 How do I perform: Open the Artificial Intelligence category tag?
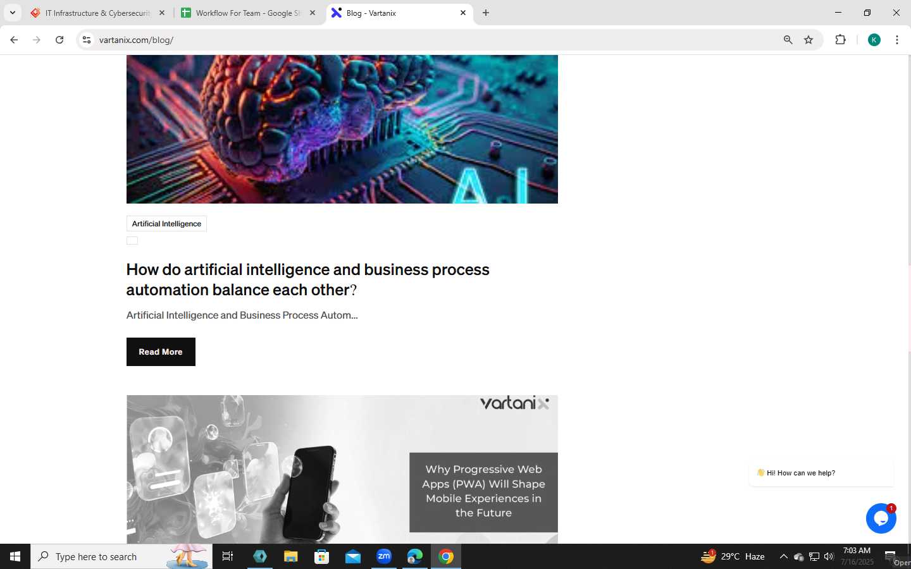point(166,224)
